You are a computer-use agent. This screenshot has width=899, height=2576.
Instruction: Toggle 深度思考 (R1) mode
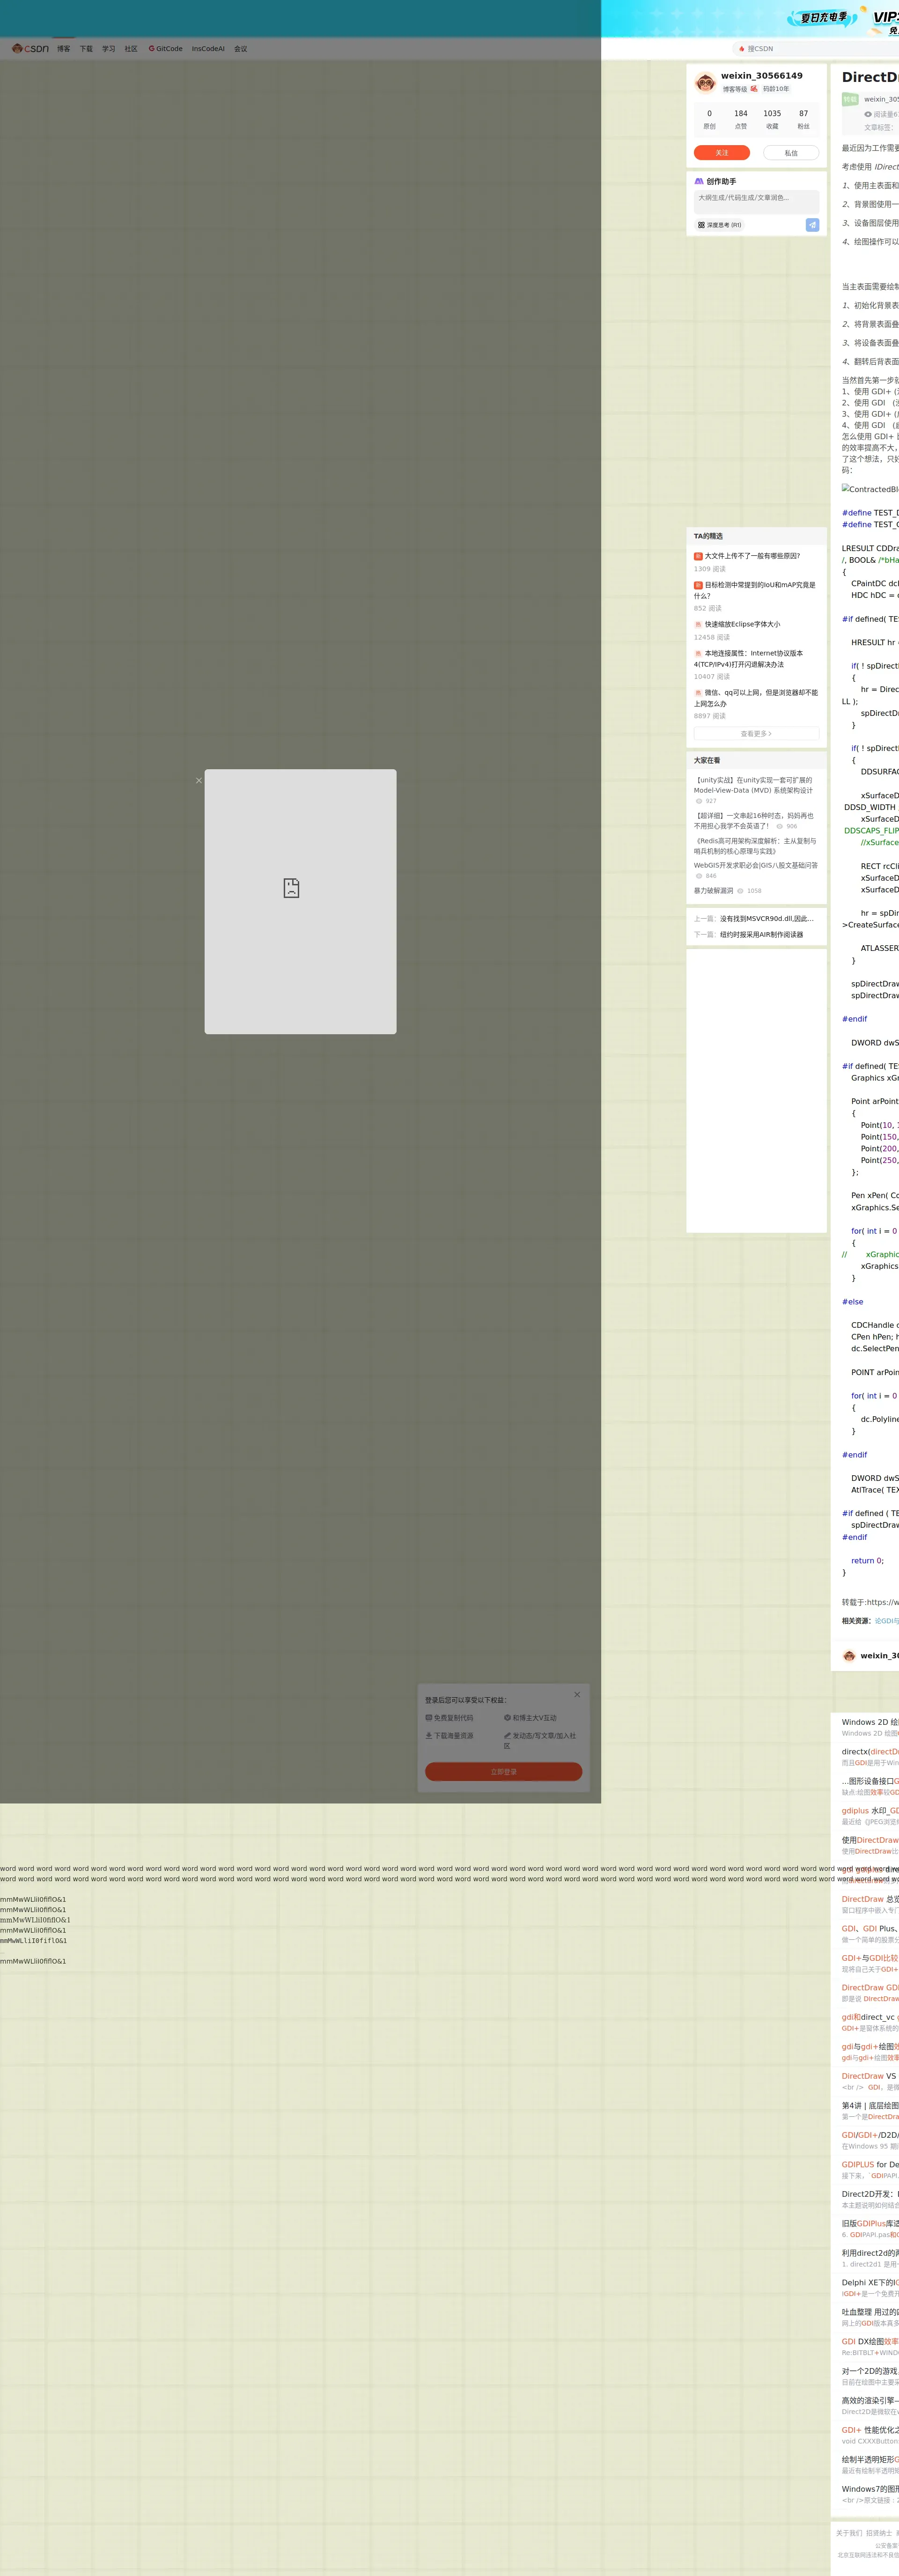tap(720, 225)
